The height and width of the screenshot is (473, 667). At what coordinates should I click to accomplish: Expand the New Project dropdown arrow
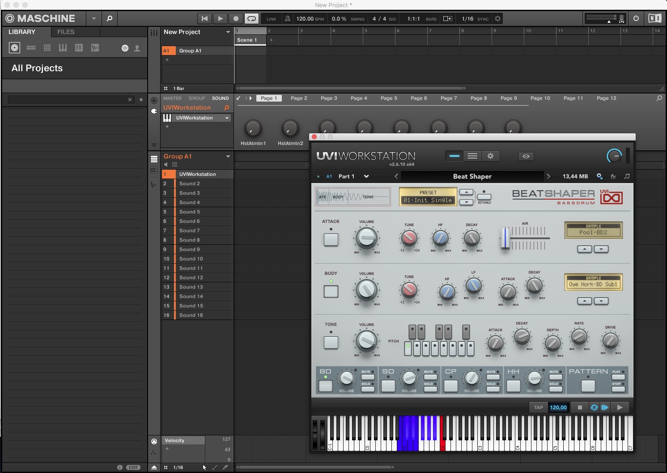tap(228, 32)
